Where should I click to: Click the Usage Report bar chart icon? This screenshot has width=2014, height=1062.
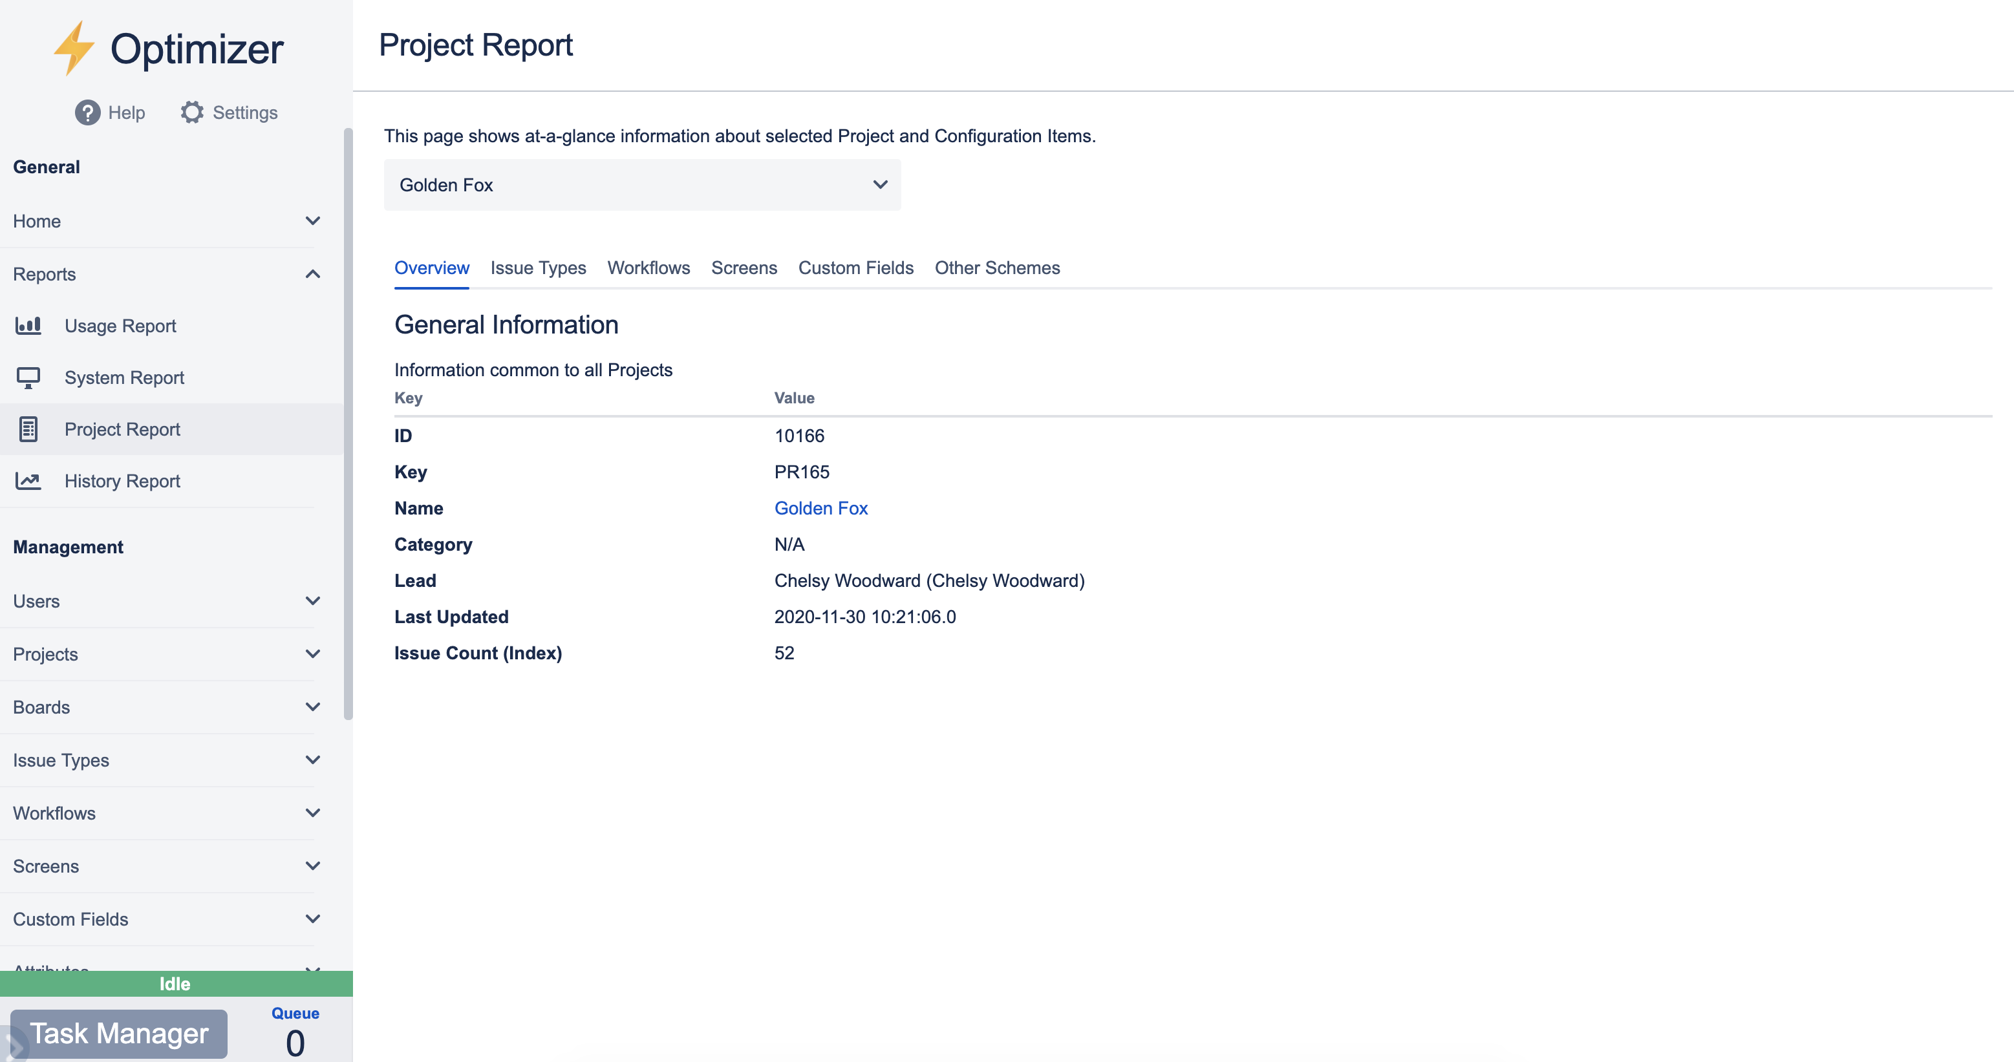tap(28, 325)
